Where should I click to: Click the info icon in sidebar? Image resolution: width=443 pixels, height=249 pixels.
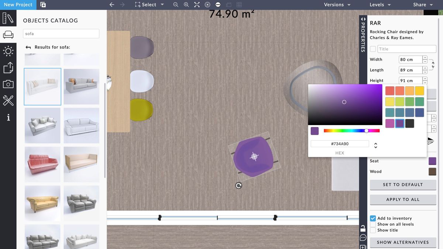(x=8, y=117)
